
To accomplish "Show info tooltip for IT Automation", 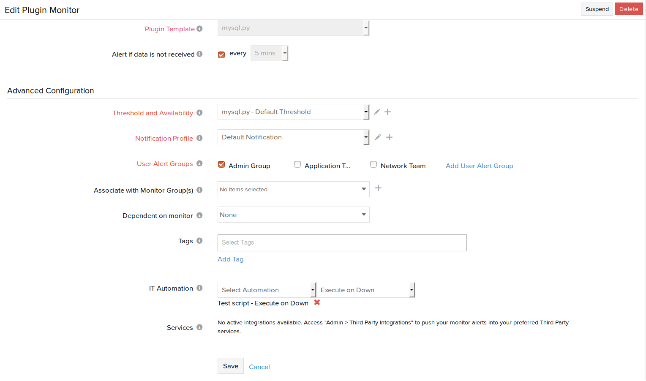I will pos(199,288).
